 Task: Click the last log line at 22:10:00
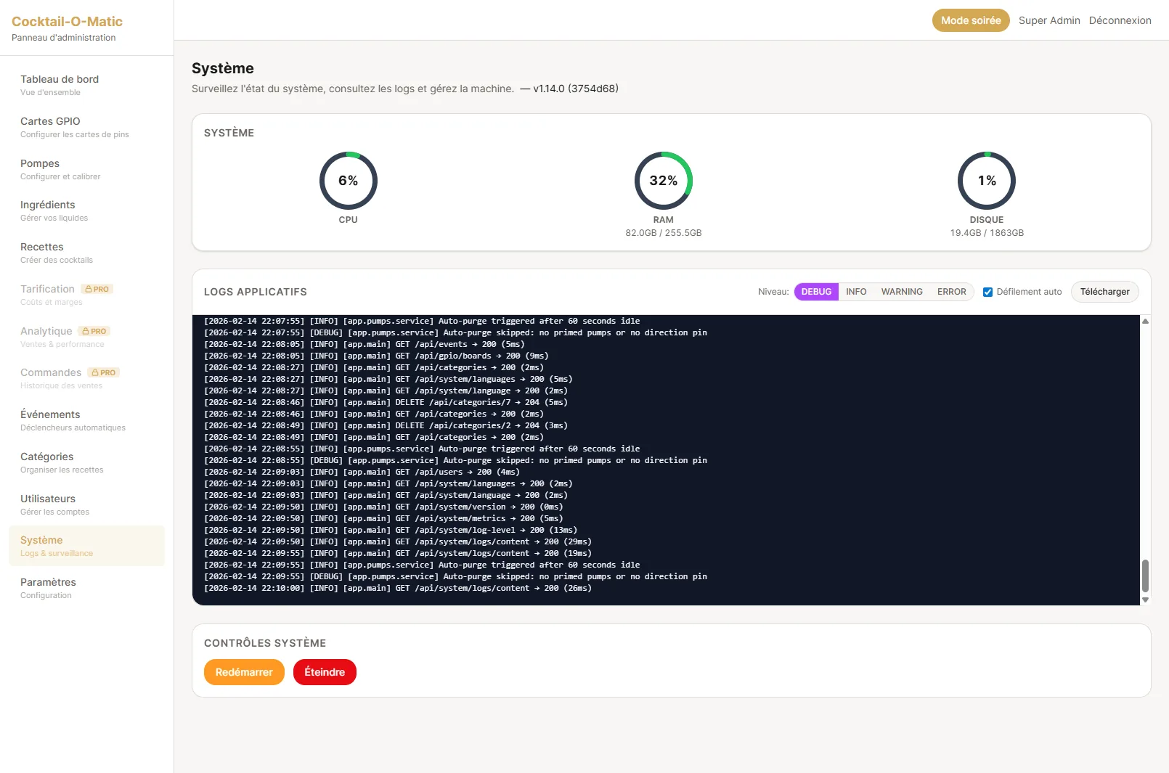coord(398,588)
